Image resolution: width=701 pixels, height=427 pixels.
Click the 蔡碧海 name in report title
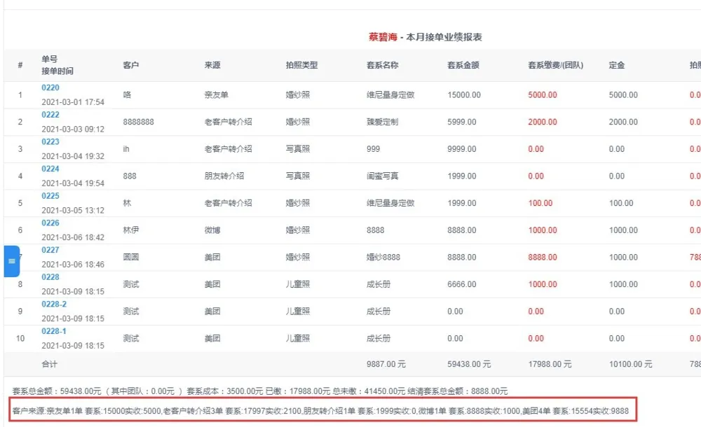pos(383,37)
